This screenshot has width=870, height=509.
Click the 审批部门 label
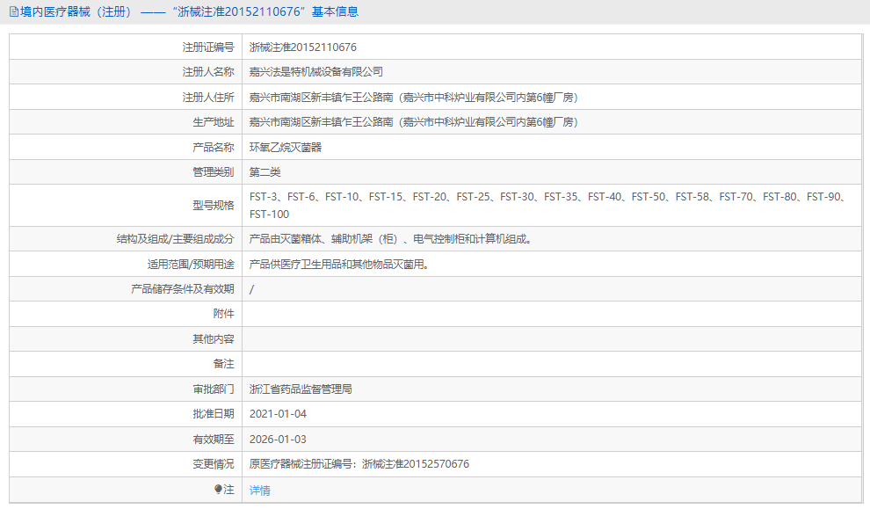pyautogui.click(x=214, y=389)
